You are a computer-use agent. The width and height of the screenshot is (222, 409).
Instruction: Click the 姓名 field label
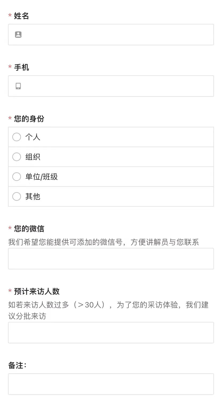(21, 16)
